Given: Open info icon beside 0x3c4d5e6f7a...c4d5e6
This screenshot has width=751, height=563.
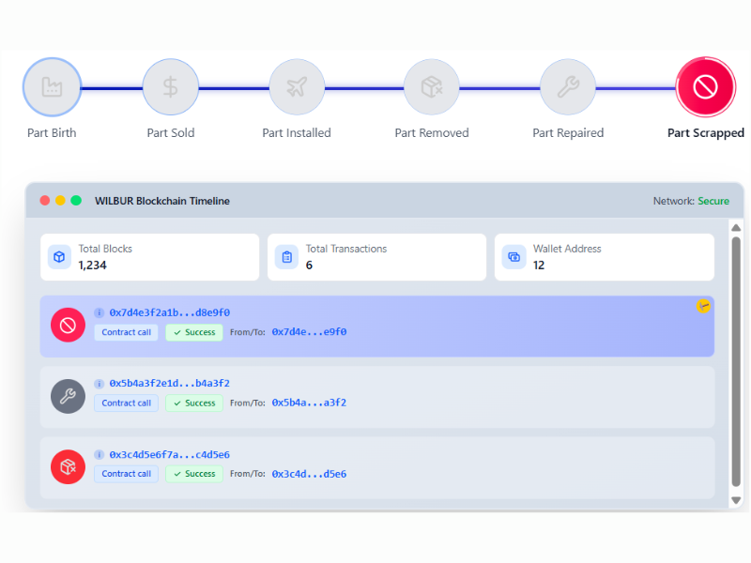Looking at the screenshot, I should tap(100, 454).
